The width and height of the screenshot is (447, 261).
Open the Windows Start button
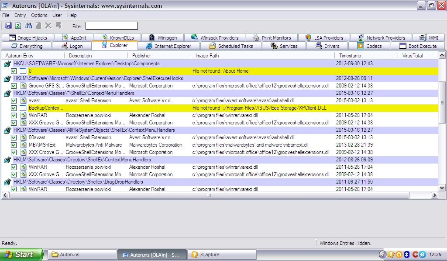click(21, 254)
